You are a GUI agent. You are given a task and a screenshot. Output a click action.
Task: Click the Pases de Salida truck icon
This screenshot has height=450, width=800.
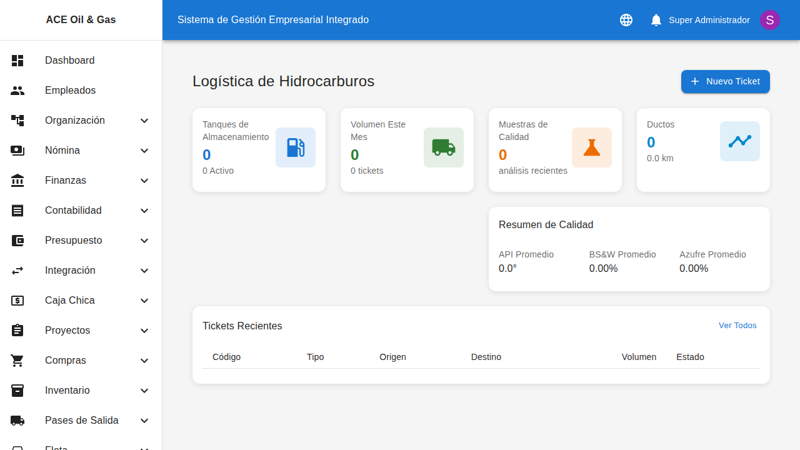tap(17, 420)
